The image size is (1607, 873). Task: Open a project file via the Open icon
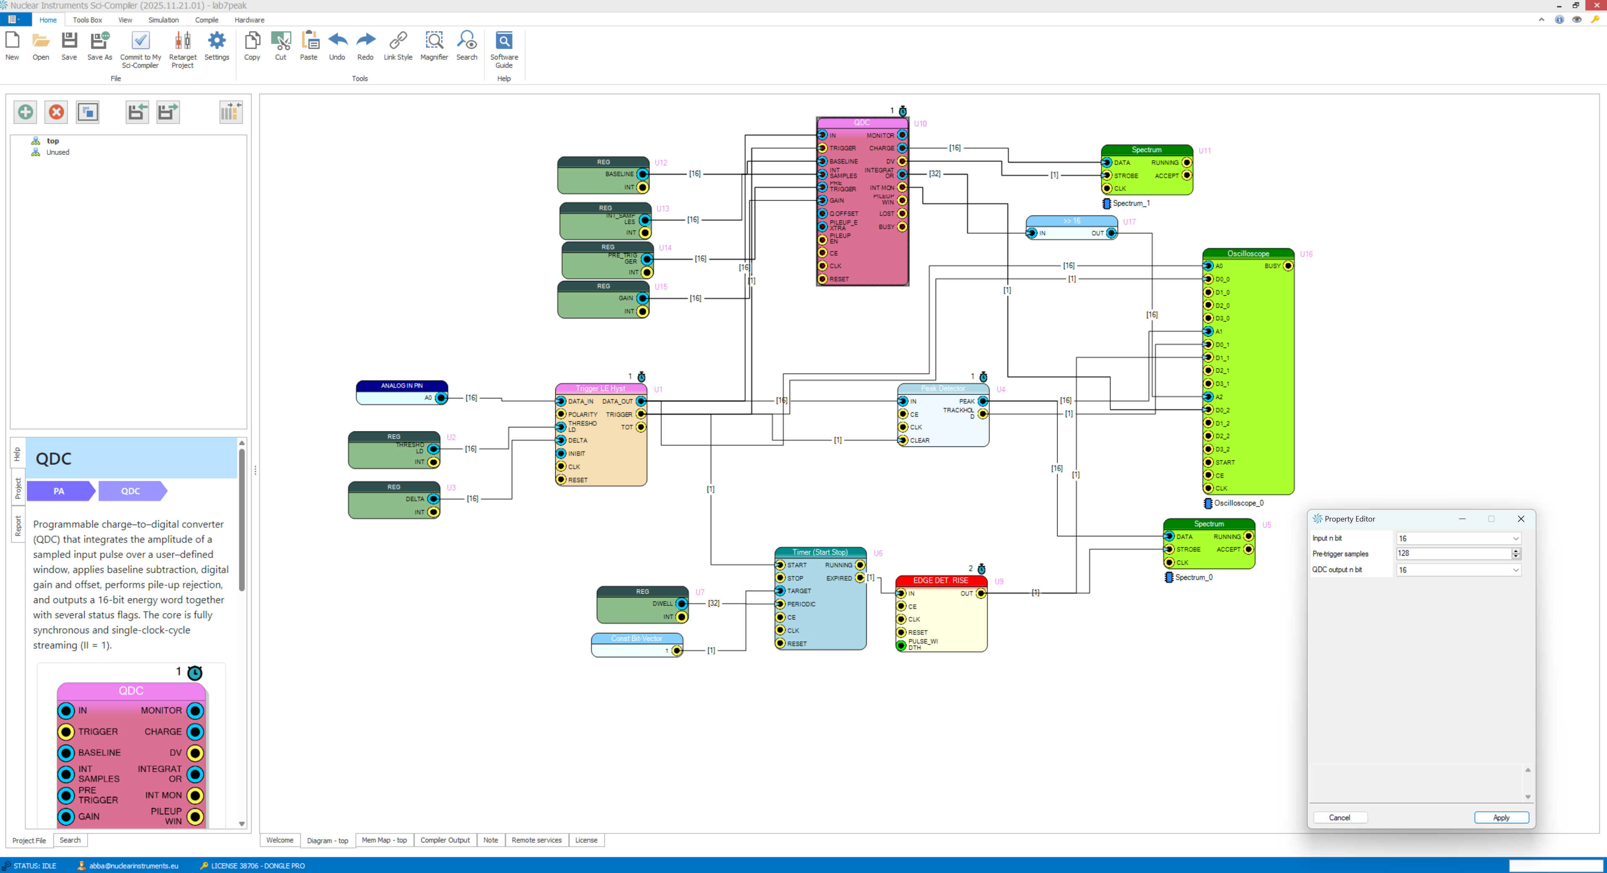pyautogui.click(x=41, y=46)
